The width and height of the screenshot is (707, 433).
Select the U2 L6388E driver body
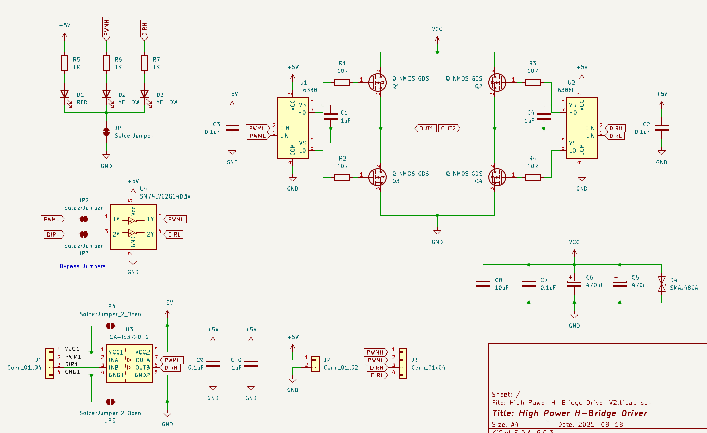[581, 128]
